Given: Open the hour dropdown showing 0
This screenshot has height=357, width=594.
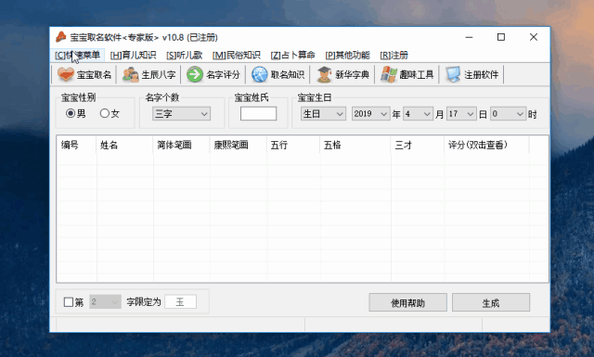Looking at the screenshot, I should [508, 114].
